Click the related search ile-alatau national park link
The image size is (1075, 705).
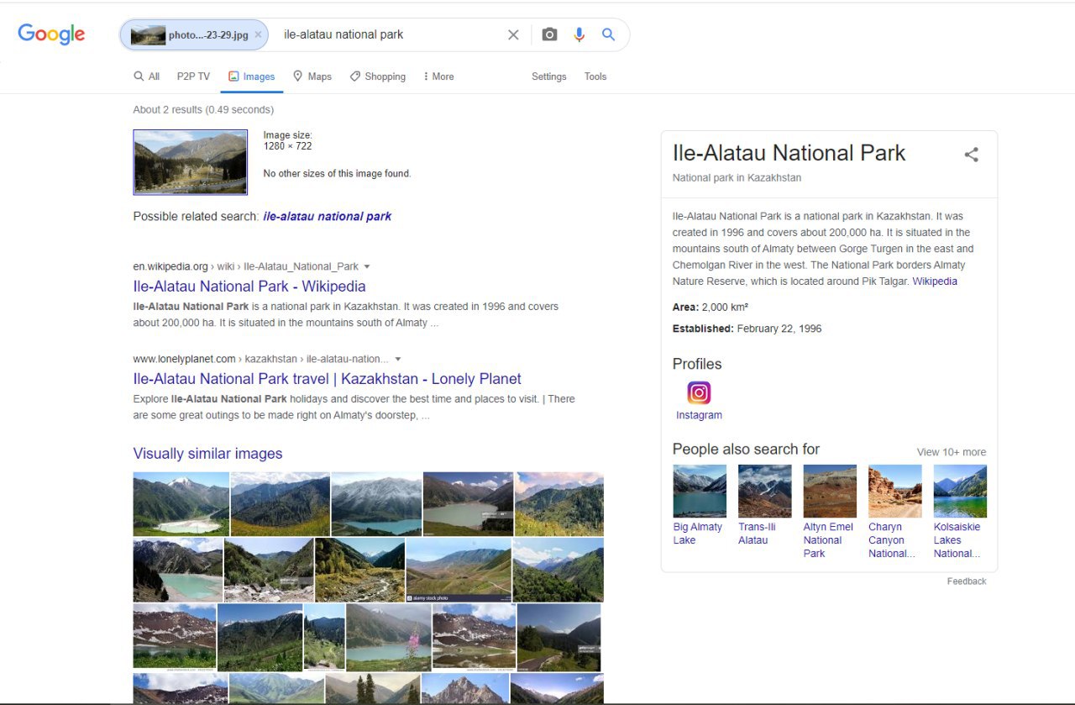(328, 216)
